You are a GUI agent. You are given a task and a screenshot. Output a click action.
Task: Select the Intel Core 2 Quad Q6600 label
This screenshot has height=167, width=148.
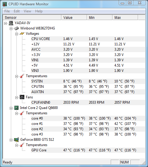tap(39, 108)
